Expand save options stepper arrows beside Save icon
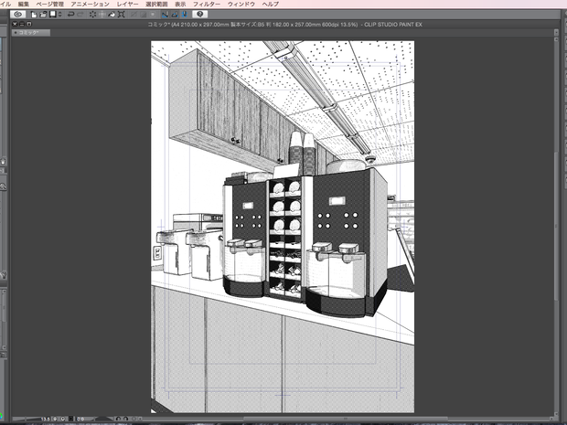The height and width of the screenshot is (425, 567). [60, 15]
